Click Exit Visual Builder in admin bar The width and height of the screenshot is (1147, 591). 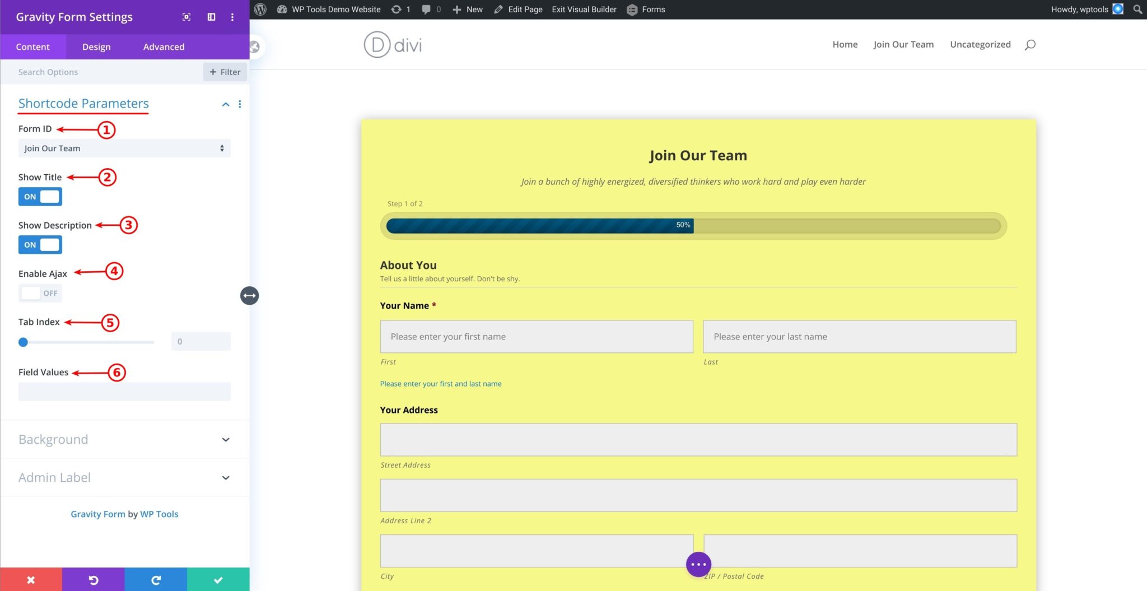click(584, 10)
